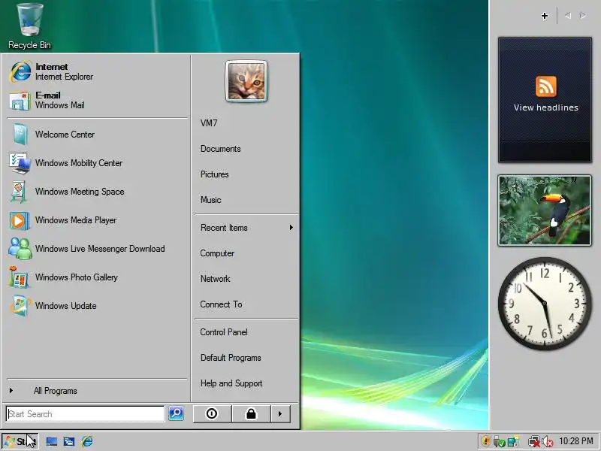The width and height of the screenshot is (601, 451).
Task: Click the magnifier search button
Action: click(177, 413)
